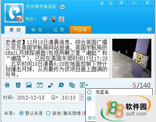Click the account switch arrows icon

[62, 7]
